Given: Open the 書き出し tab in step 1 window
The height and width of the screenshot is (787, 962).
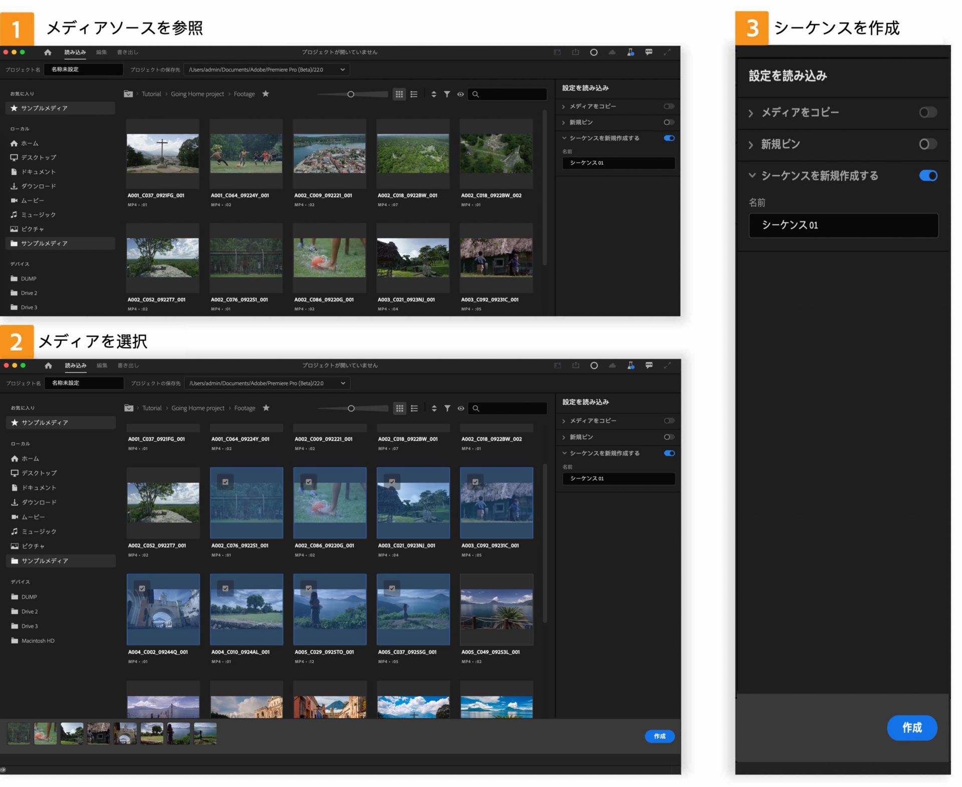Looking at the screenshot, I should (127, 52).
